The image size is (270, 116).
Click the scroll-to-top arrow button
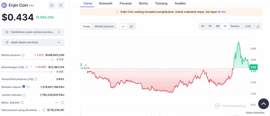[264, 104]
